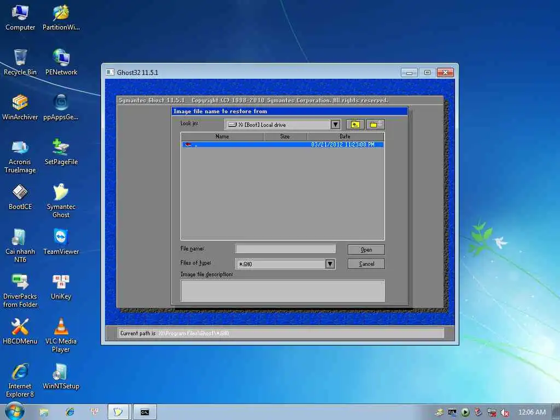Switch to command prompt taskbar button

click(144, 412)
